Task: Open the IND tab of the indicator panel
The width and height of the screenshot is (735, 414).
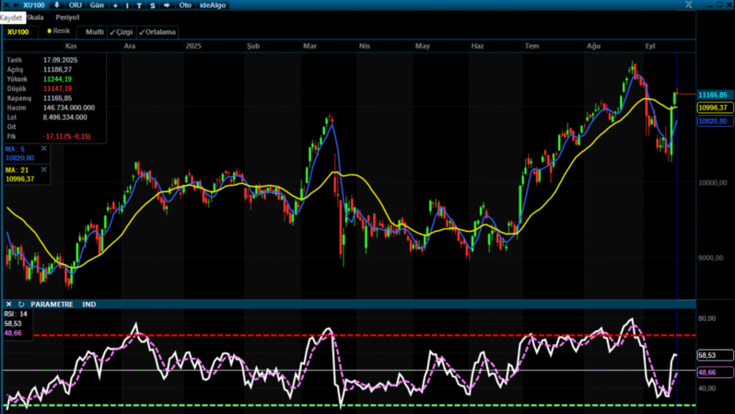Action: (89, 305)
